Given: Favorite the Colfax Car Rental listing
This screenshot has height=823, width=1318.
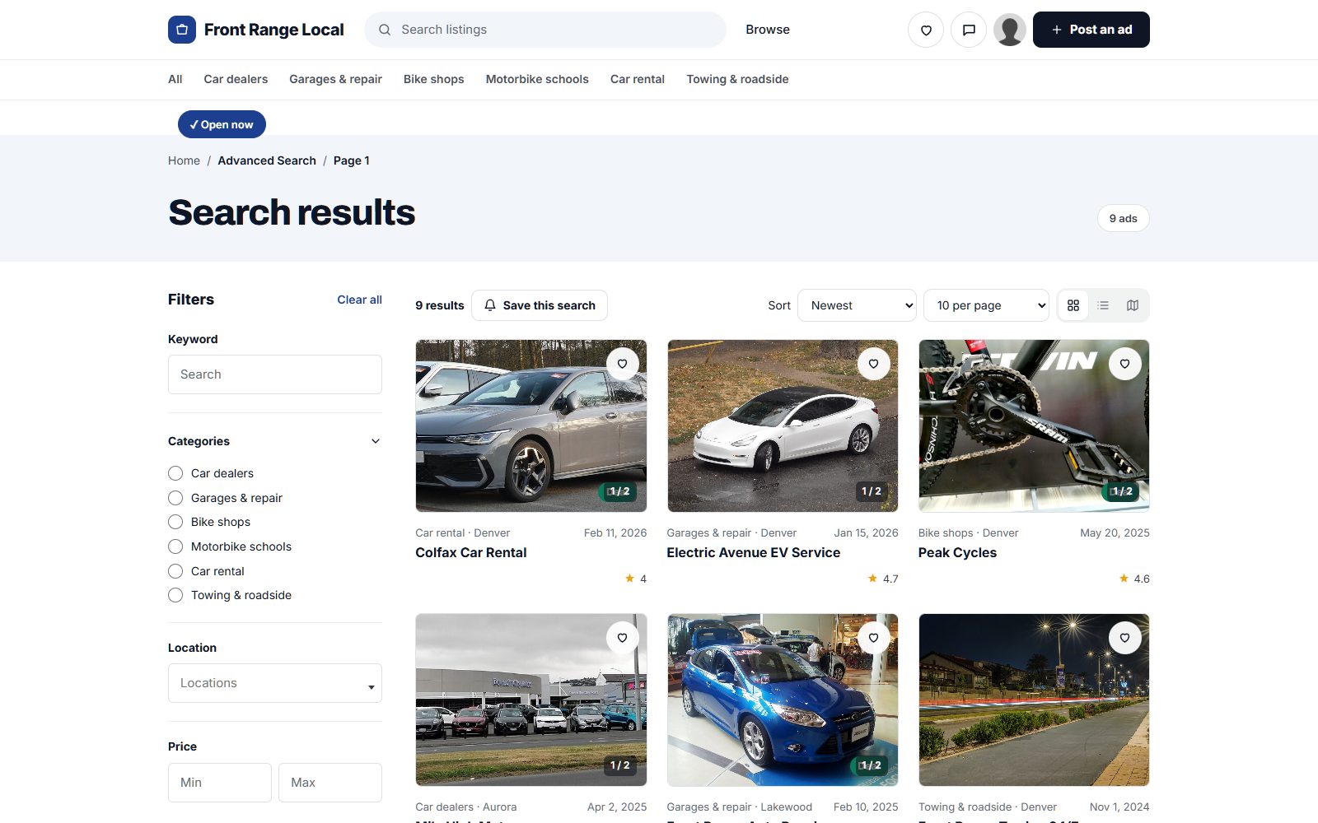Looking at the screenshot, I should (x=623, y=364).
